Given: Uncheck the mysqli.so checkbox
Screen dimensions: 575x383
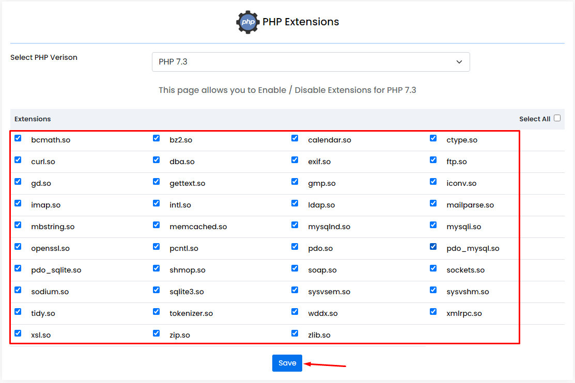Looking at the screenshot, I should point(433,225).
